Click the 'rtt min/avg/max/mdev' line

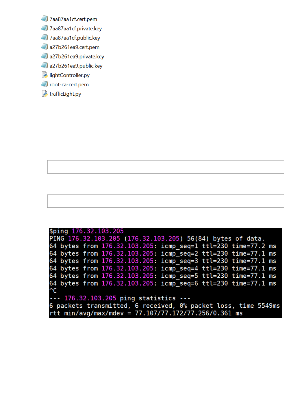click(146, 313)
